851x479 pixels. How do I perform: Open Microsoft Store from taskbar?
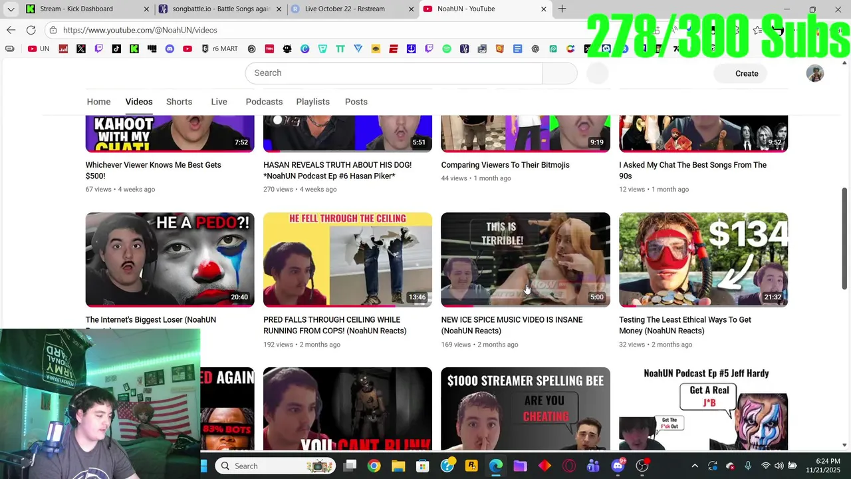(422, 466)
